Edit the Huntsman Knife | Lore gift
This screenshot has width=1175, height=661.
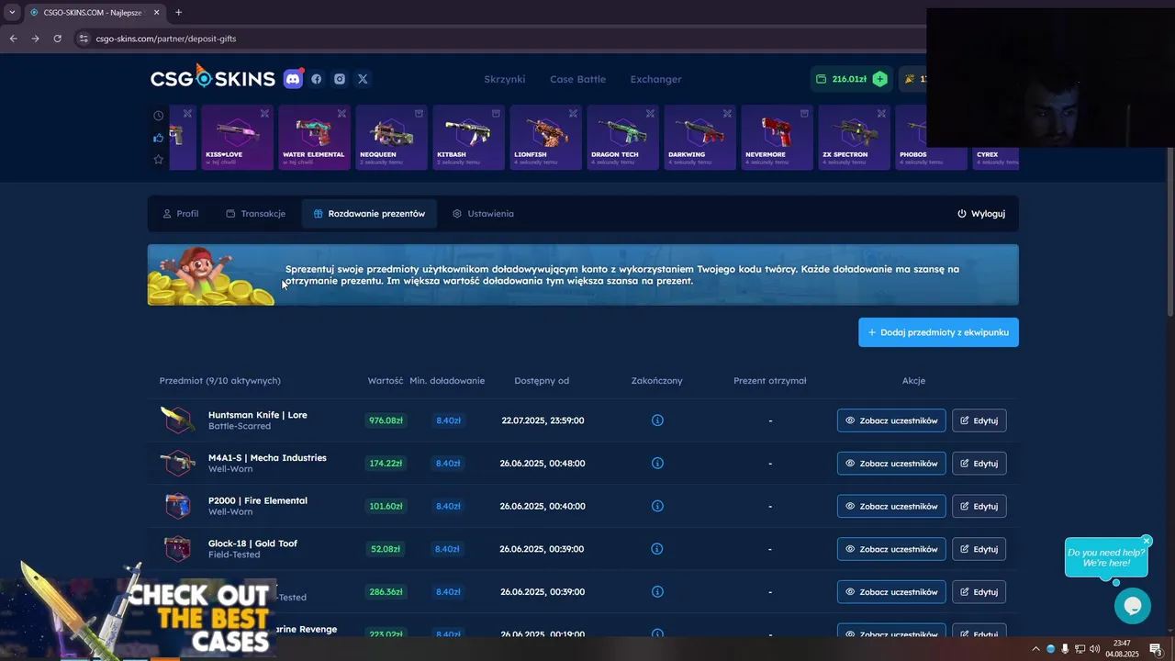pos(979,420)
